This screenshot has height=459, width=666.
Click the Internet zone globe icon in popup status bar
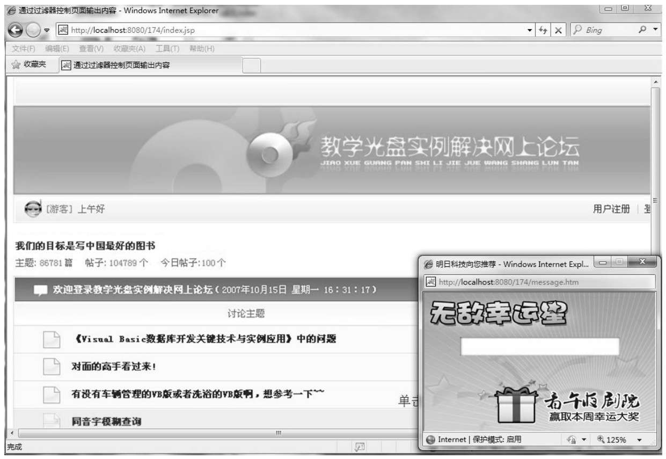(430, 439)
